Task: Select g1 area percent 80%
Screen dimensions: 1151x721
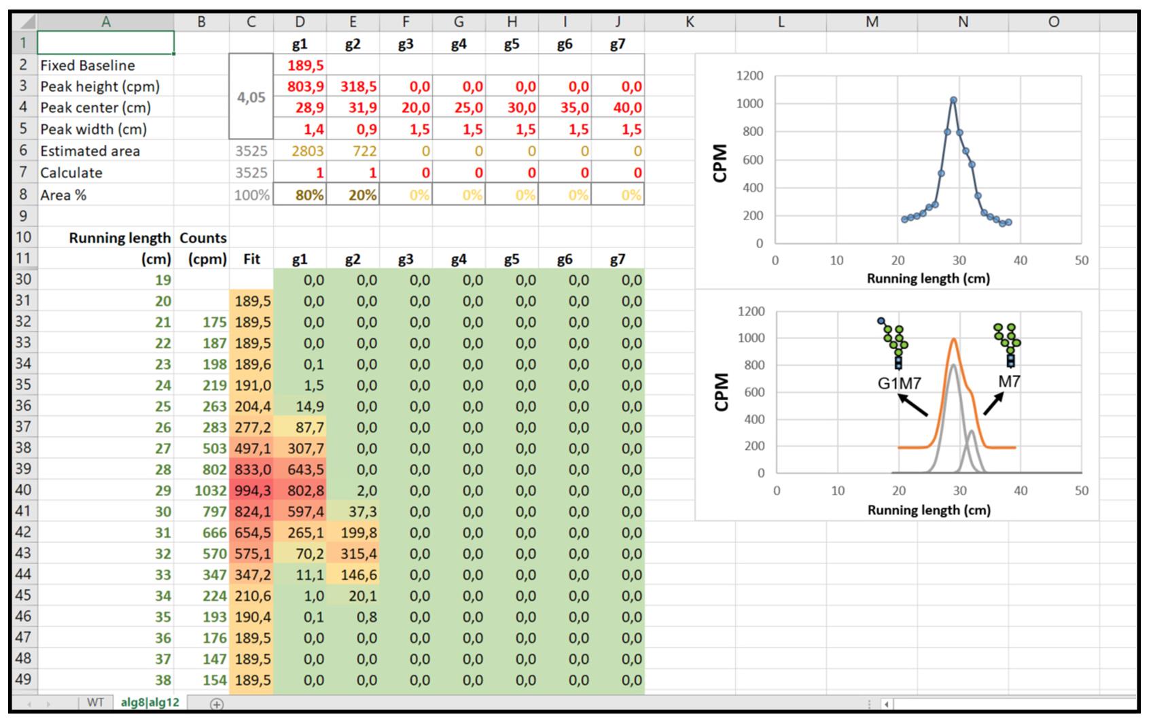Action: (x=300, y=195)
